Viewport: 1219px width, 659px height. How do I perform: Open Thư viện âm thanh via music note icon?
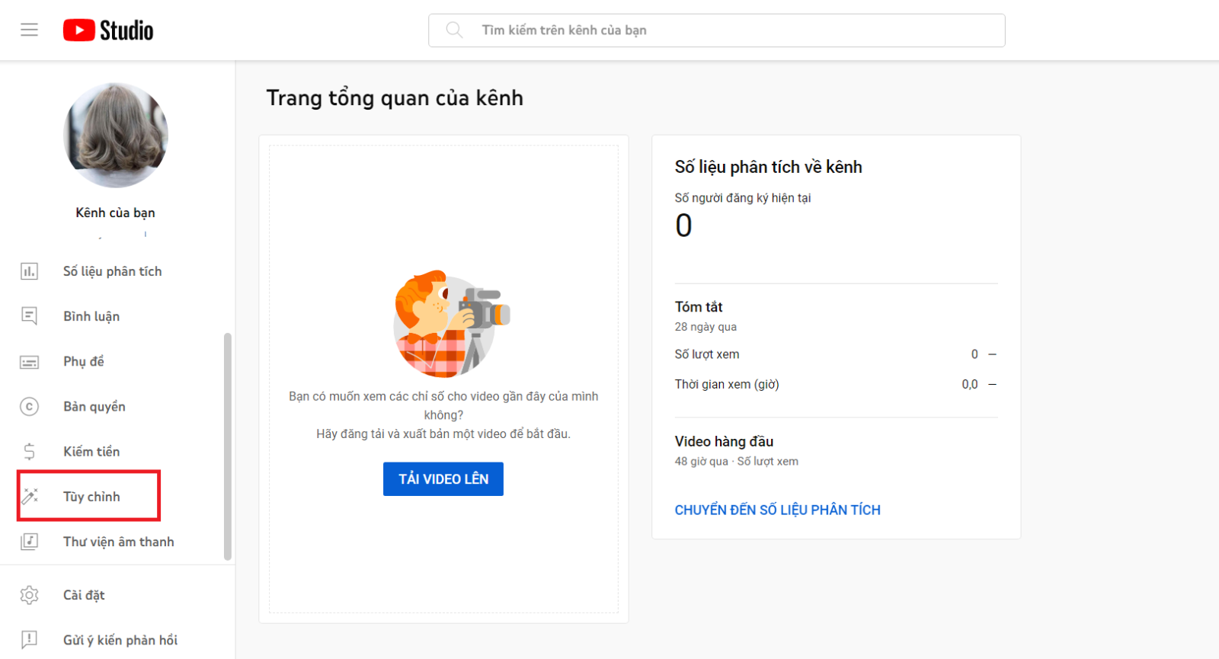(29, 541)
